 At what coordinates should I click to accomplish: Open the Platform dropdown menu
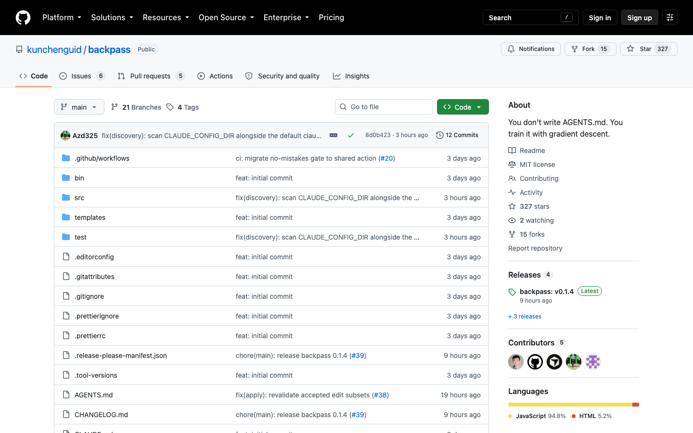62,17
